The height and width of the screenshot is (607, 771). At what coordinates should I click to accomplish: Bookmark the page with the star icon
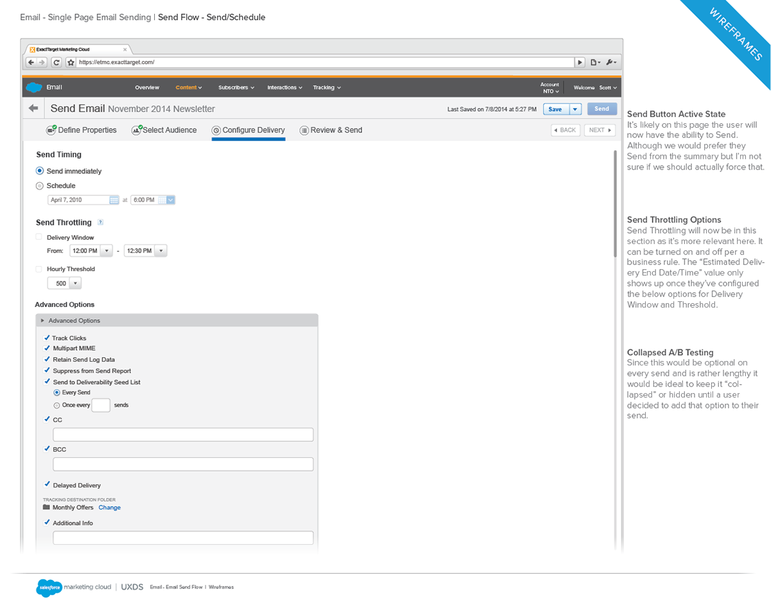[71, 62]
